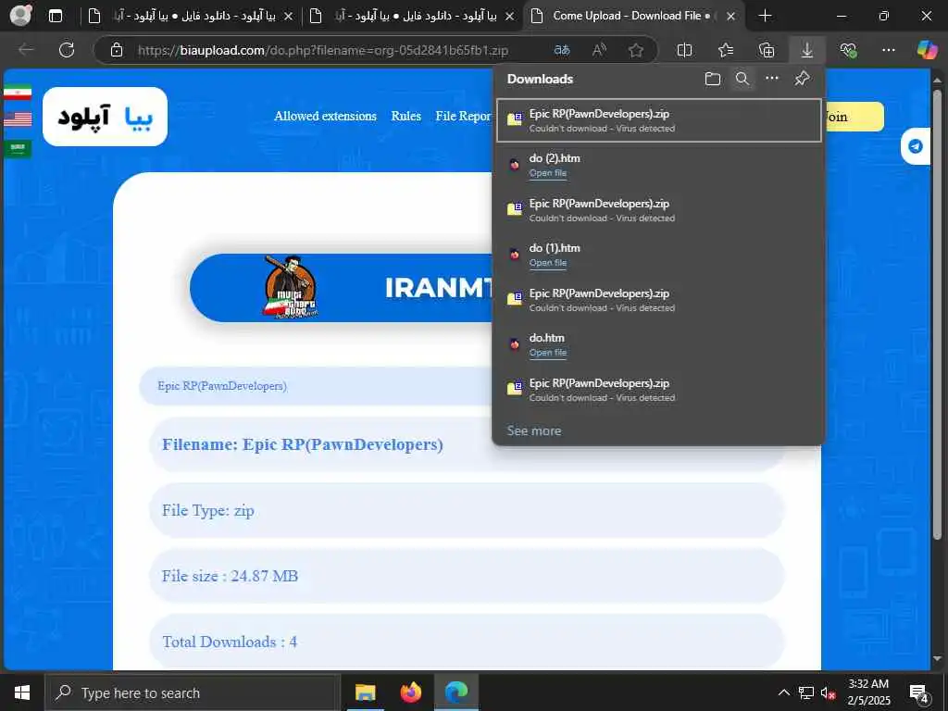This screenshot has width=948, height=711.
Task: Click the Total Downloads : 4 row
Action: point(467,642)
